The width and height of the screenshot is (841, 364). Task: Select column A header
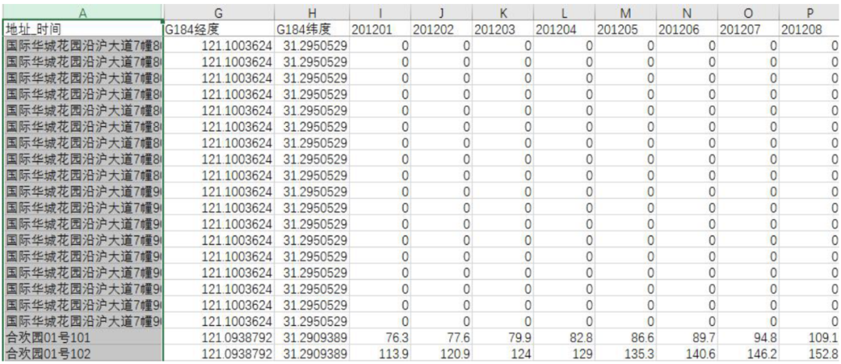(83, 12)
